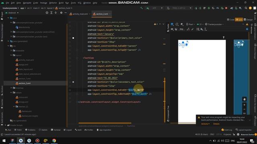Click Details link in antivirus notification

(x=216, y=124)
